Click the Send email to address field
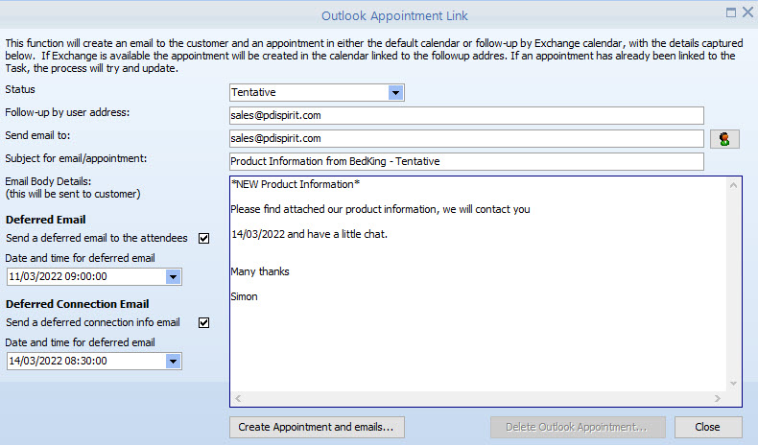This screenshot has height=446, width=758. point(466,139)
